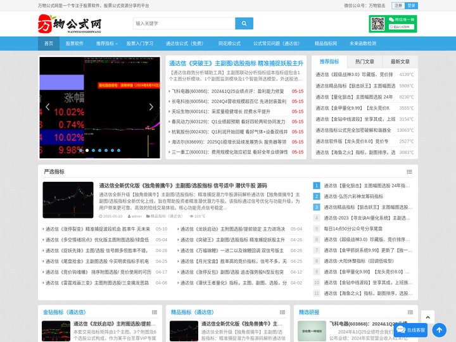Open 三一重工(600031) news link
The width and height of the screenshot is (456, 342).
[x=230, y=152]
